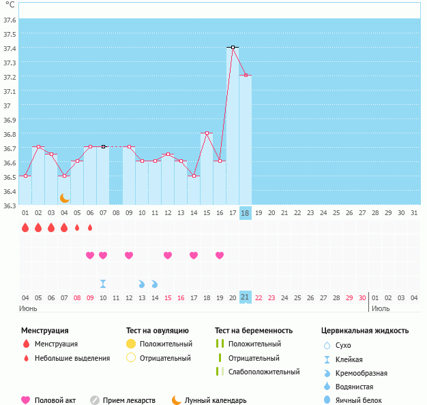Click the green positive pregnancy test legend icon
427x405 pixels.
tap(220, 344)
